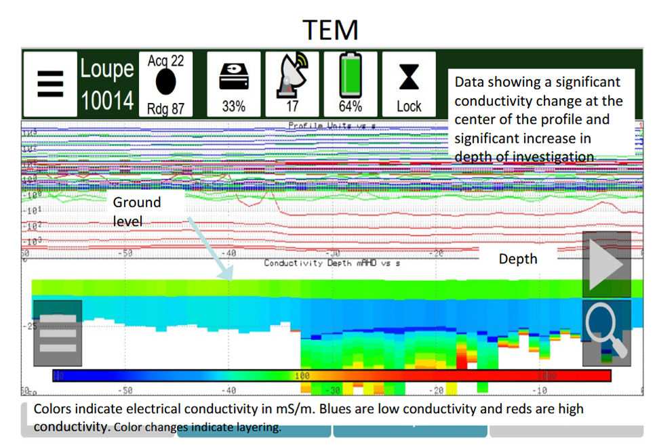Click the 'Conductivity Depth mRHD vs s' title
This screenshot has height=447, width=659.
pyautogui.click(x=332, y=263)
